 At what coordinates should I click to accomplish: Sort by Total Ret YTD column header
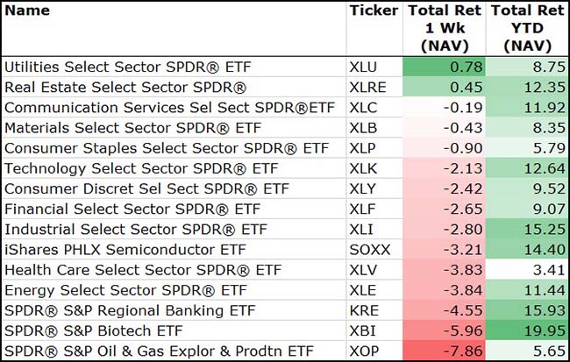[526, 27]
